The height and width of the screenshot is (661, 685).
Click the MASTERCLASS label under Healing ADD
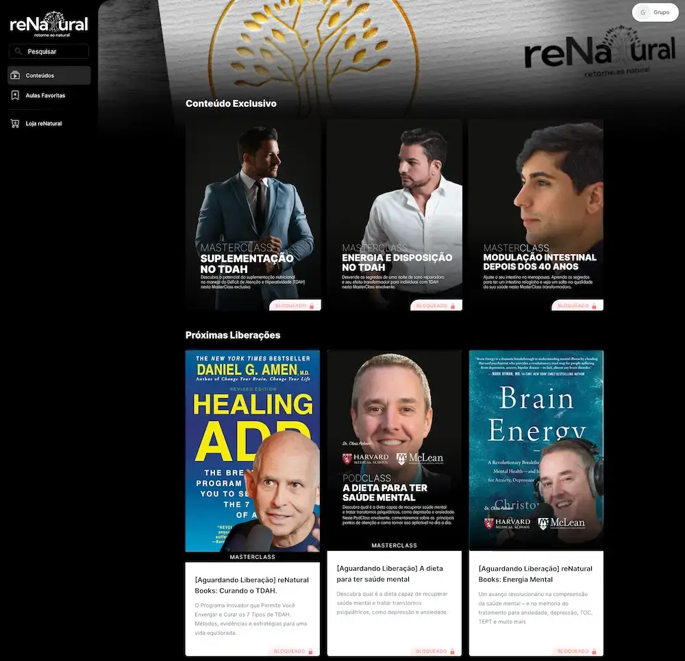pyautogui.click(x=253, y=557)
